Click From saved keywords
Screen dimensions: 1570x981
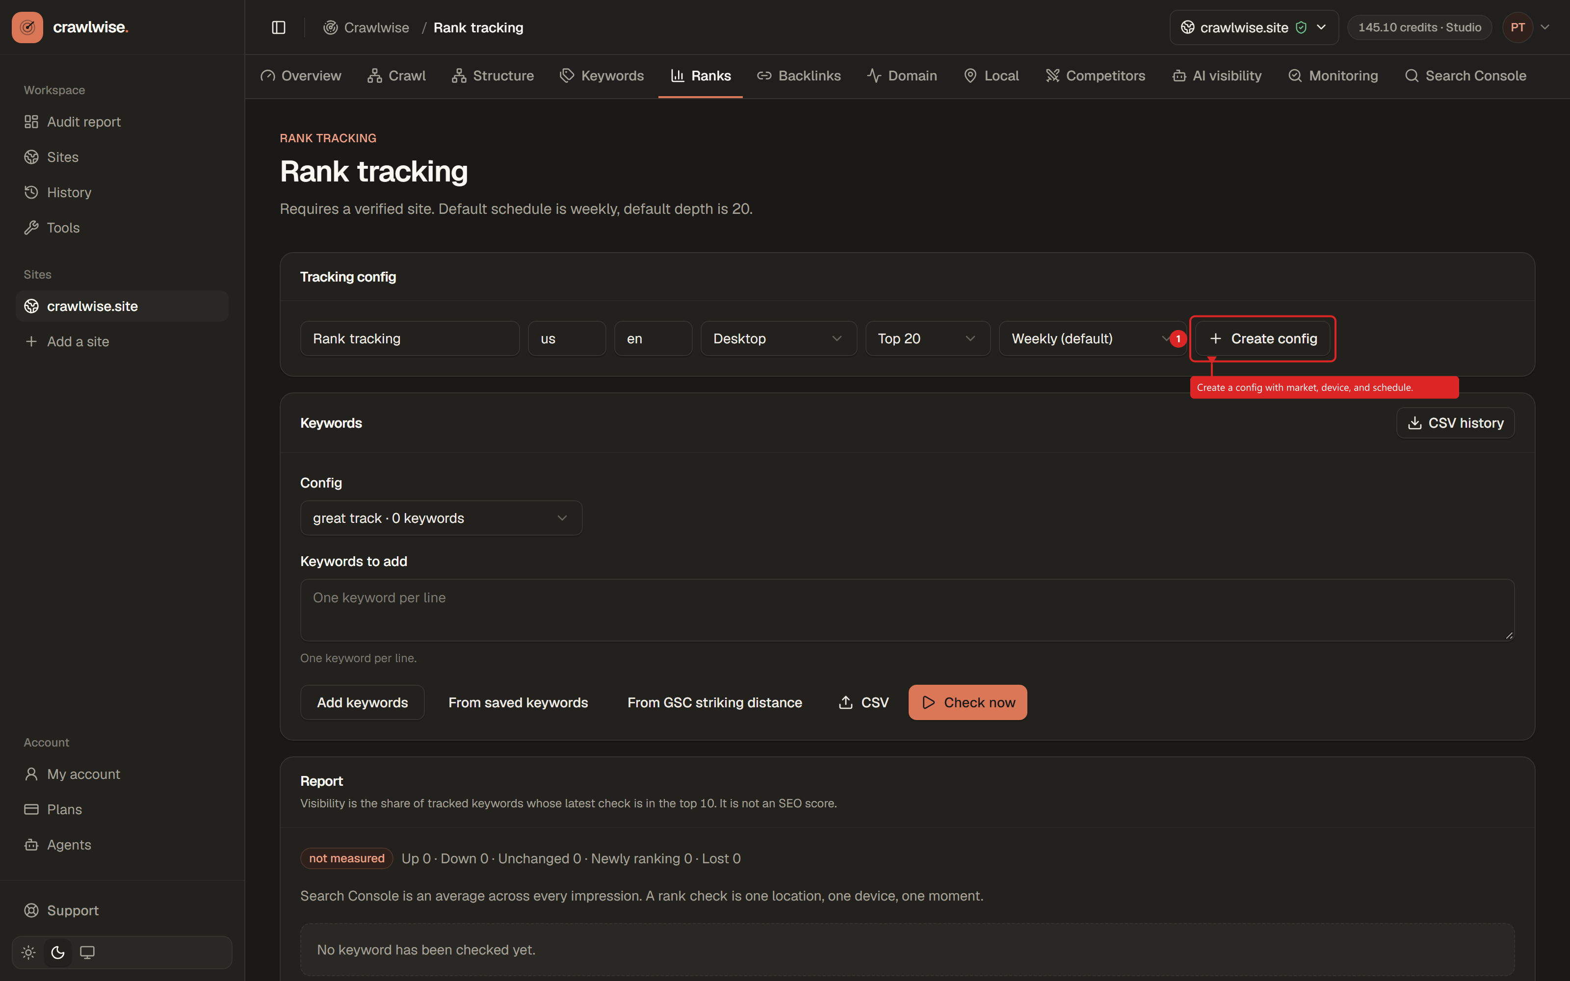518,702
